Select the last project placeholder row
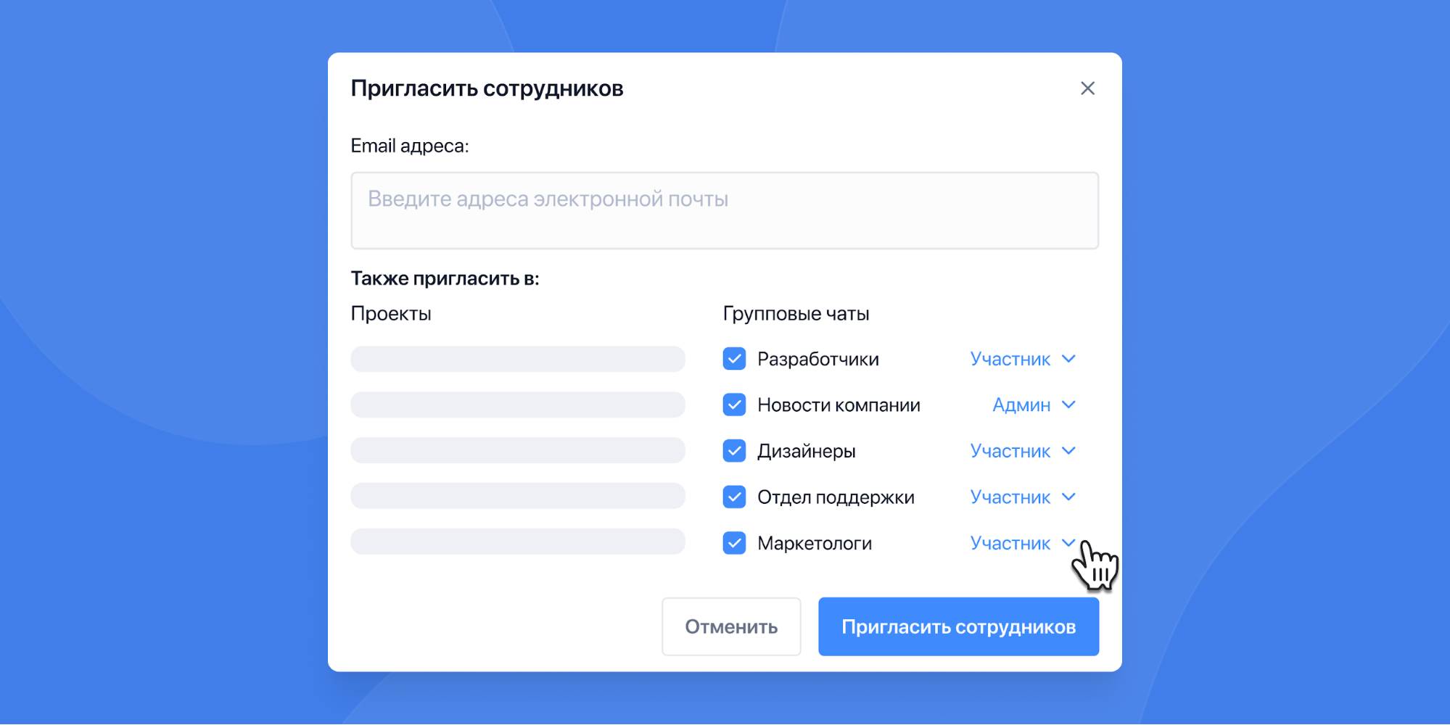The width and height of the screenshot is (1450, 725). 517,542
